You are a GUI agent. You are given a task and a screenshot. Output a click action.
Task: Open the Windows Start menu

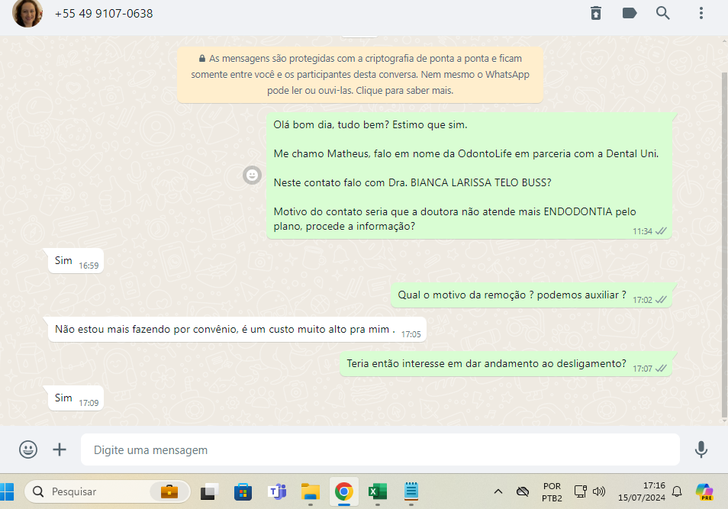click(9, 491)
